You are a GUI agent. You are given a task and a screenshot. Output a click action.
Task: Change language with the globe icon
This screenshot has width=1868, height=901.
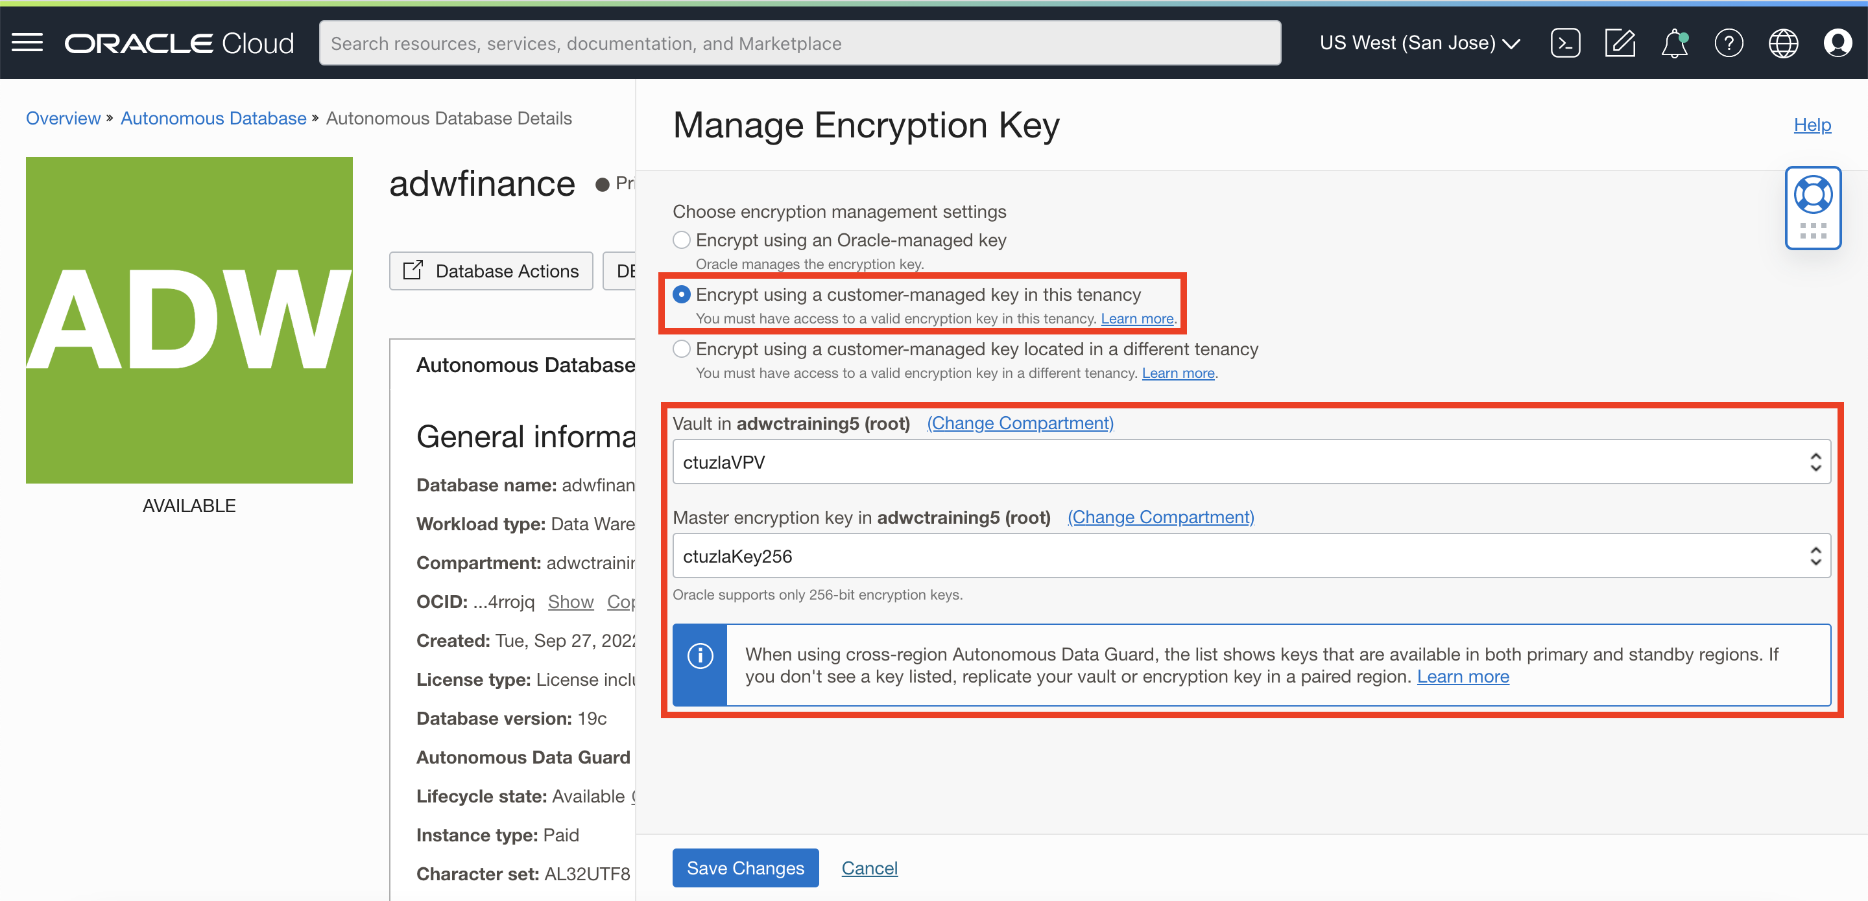(1783, 43)
